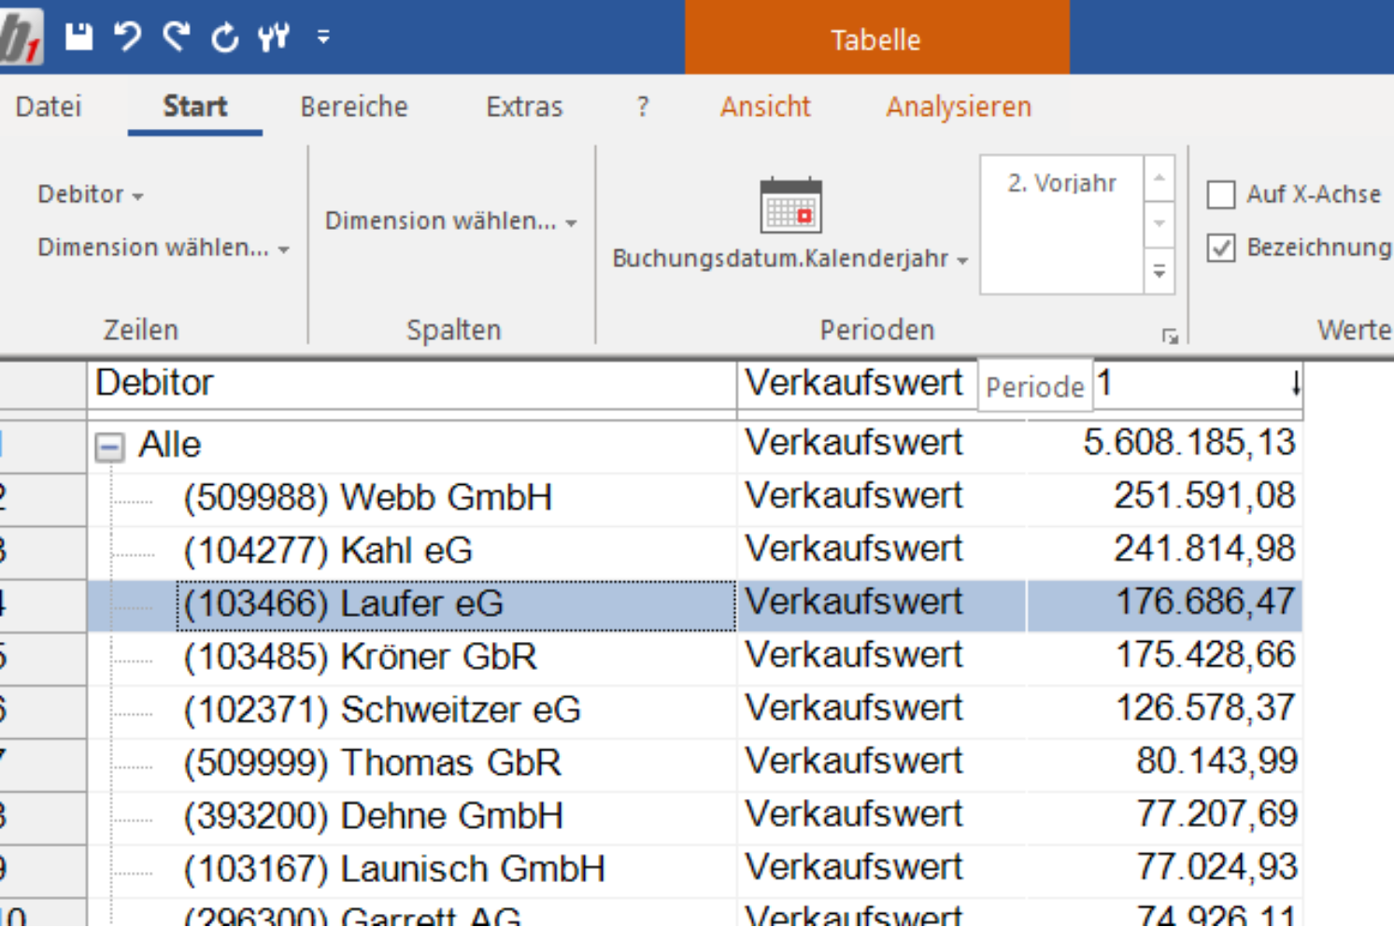Image resolution: width=1394 pixels, height=927 pixels.
Task: Open the tools (wrench) icon in the title bar
Action: 274,37
